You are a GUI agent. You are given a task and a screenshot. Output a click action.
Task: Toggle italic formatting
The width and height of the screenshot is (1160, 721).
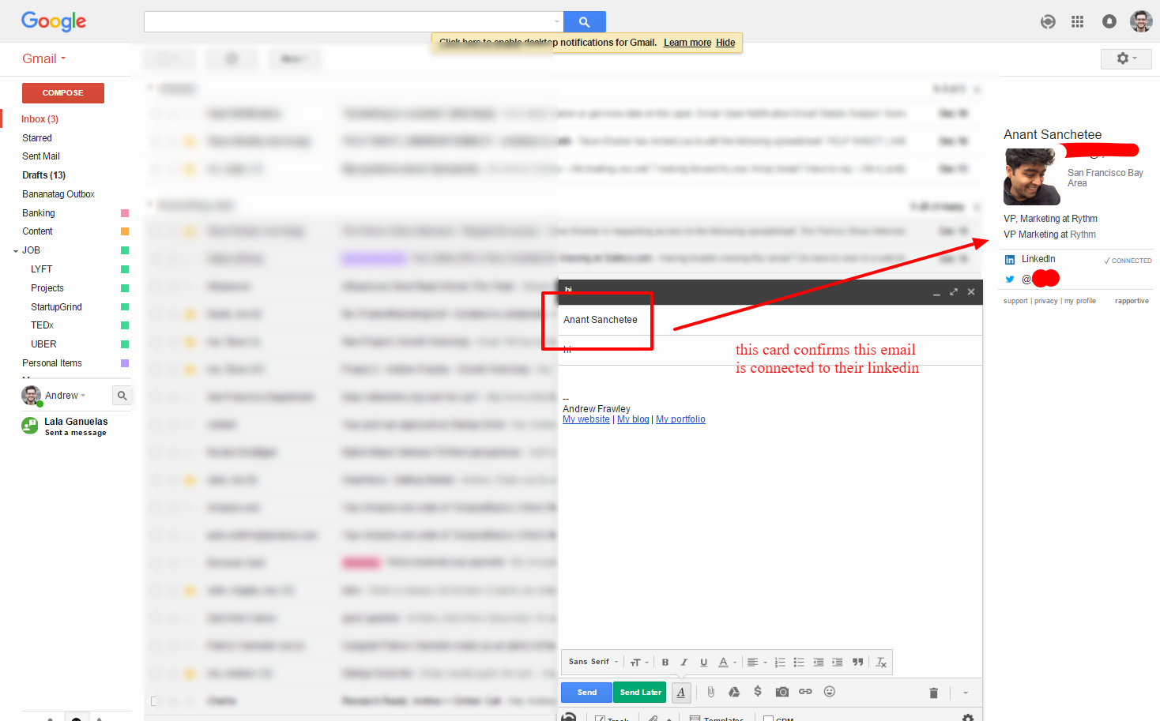[x=684, y=663]
